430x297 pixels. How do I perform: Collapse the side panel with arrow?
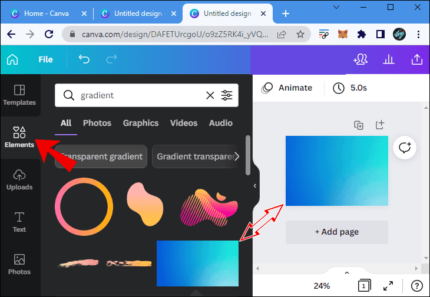click(x=254, y=186)
